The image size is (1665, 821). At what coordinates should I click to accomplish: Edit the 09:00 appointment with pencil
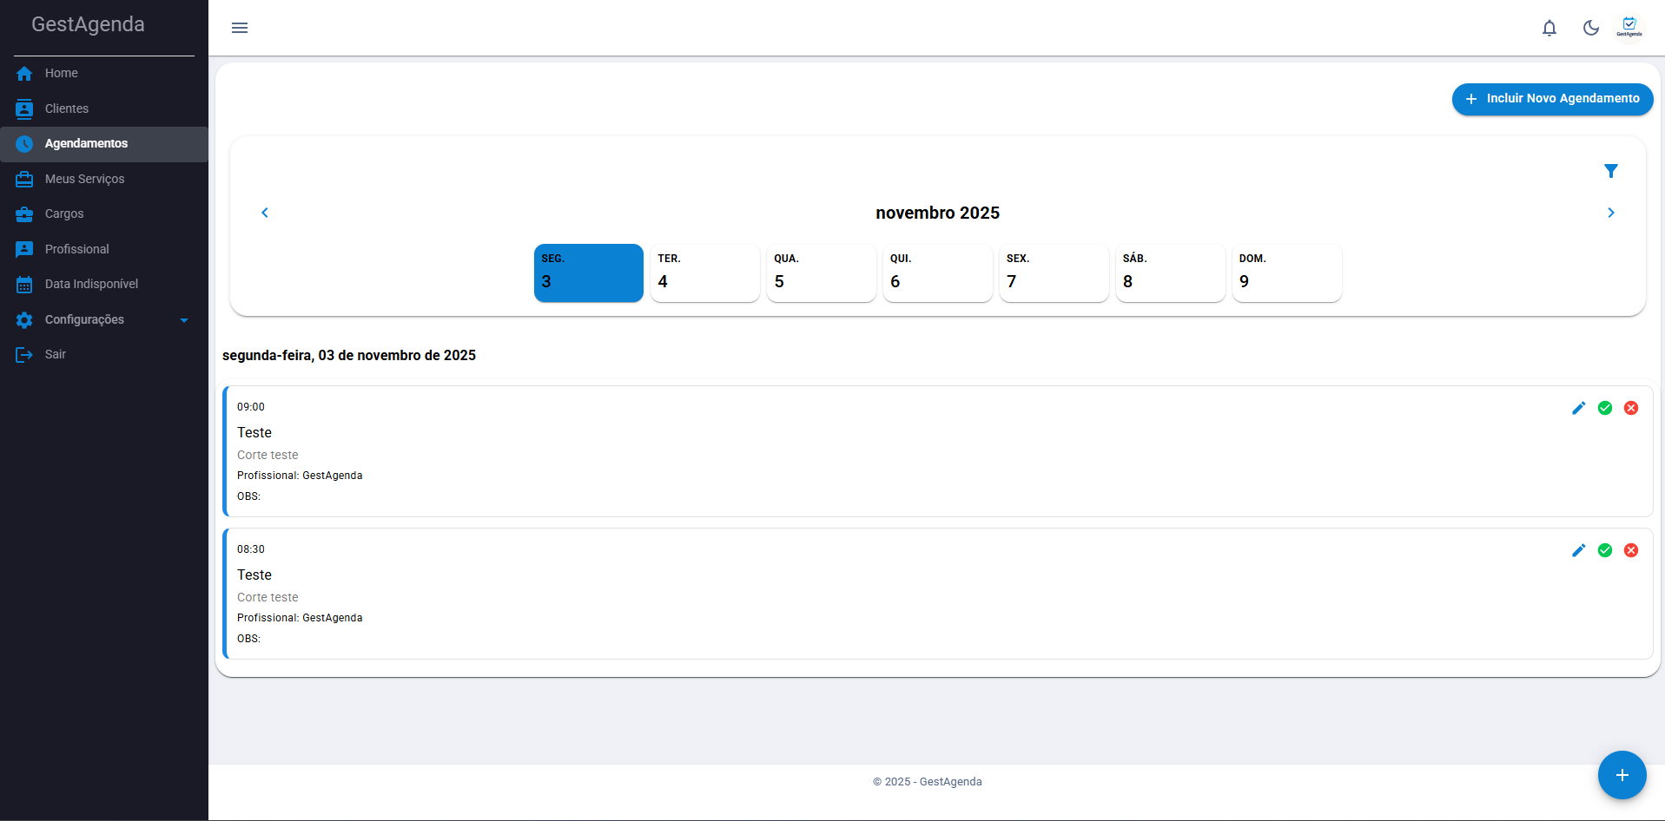(x=1578, y=408)
